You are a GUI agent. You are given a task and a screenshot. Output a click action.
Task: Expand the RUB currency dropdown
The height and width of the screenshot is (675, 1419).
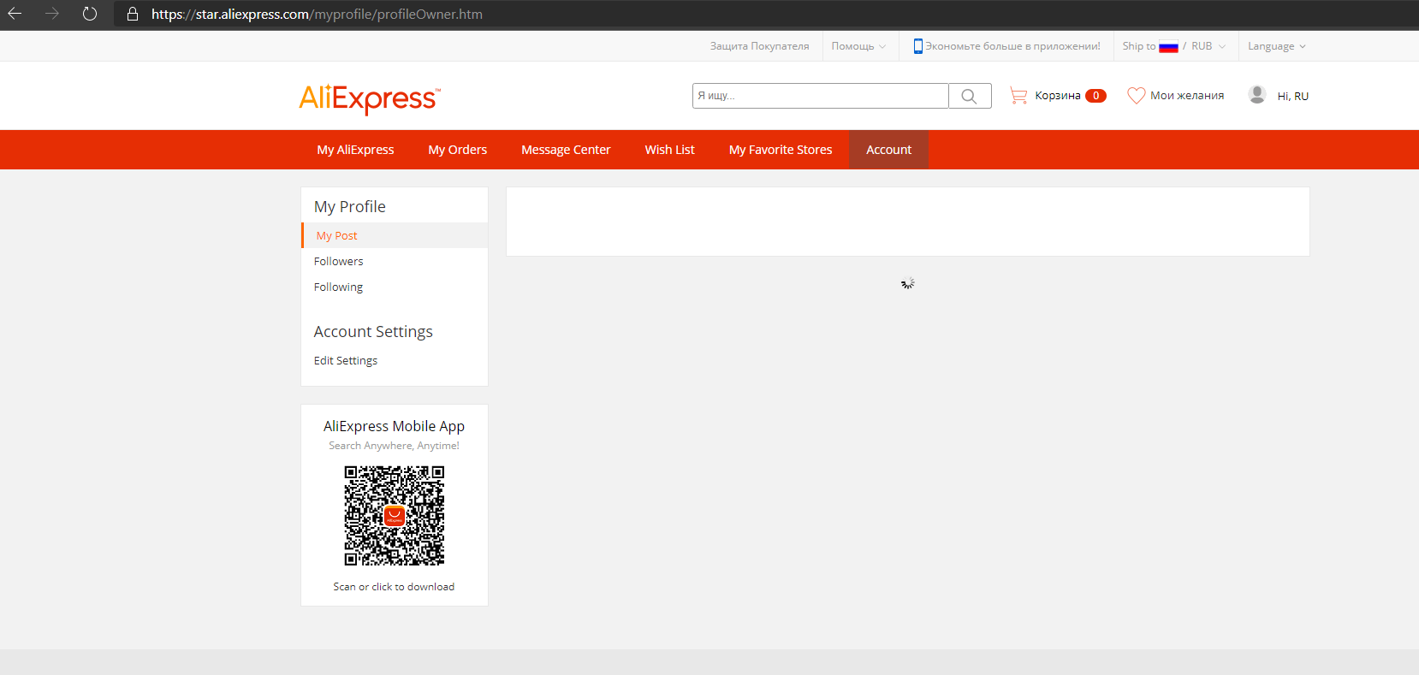pos(1208,46)
